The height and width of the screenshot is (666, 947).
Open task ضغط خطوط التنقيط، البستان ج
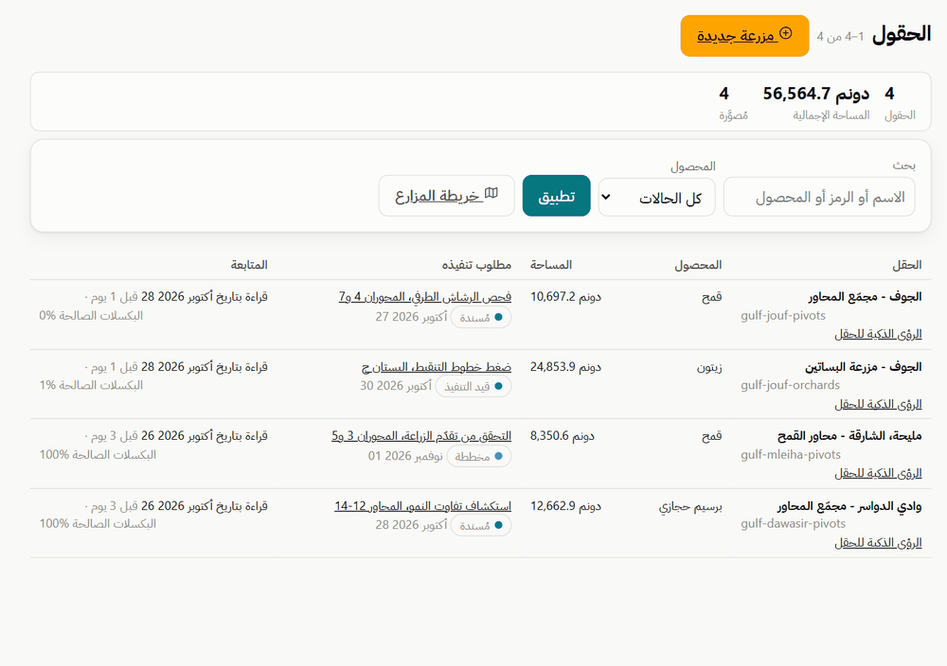(x=437, y=367)
